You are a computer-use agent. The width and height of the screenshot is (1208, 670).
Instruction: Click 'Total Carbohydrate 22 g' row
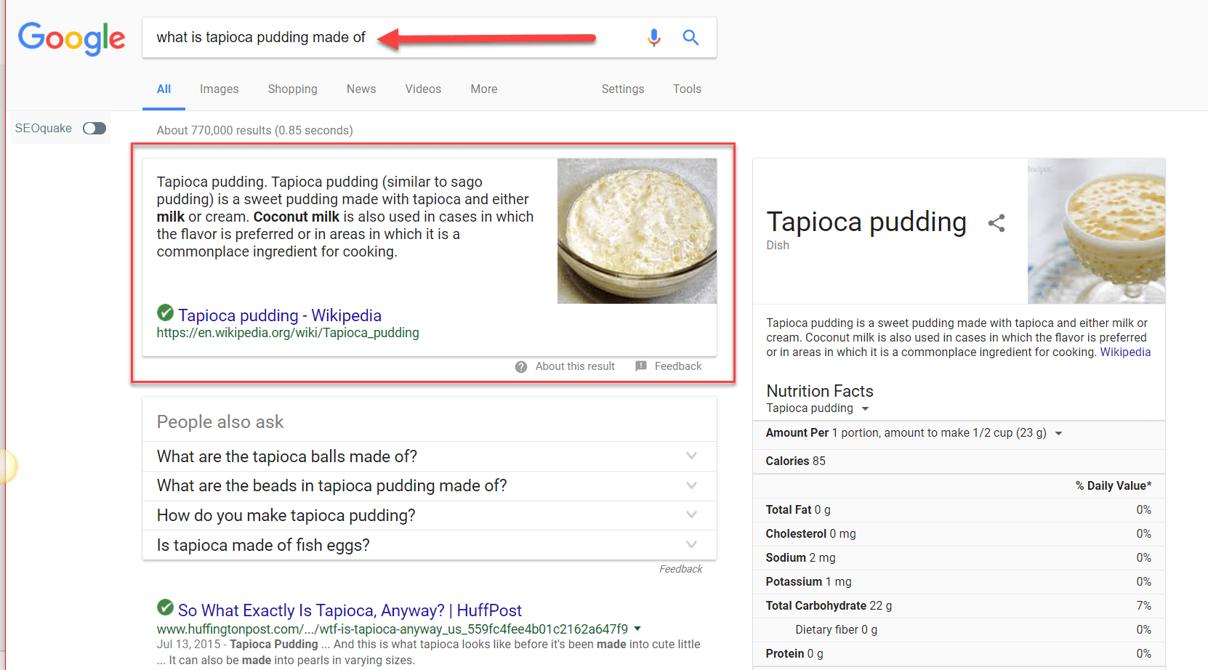coord(959,606)
